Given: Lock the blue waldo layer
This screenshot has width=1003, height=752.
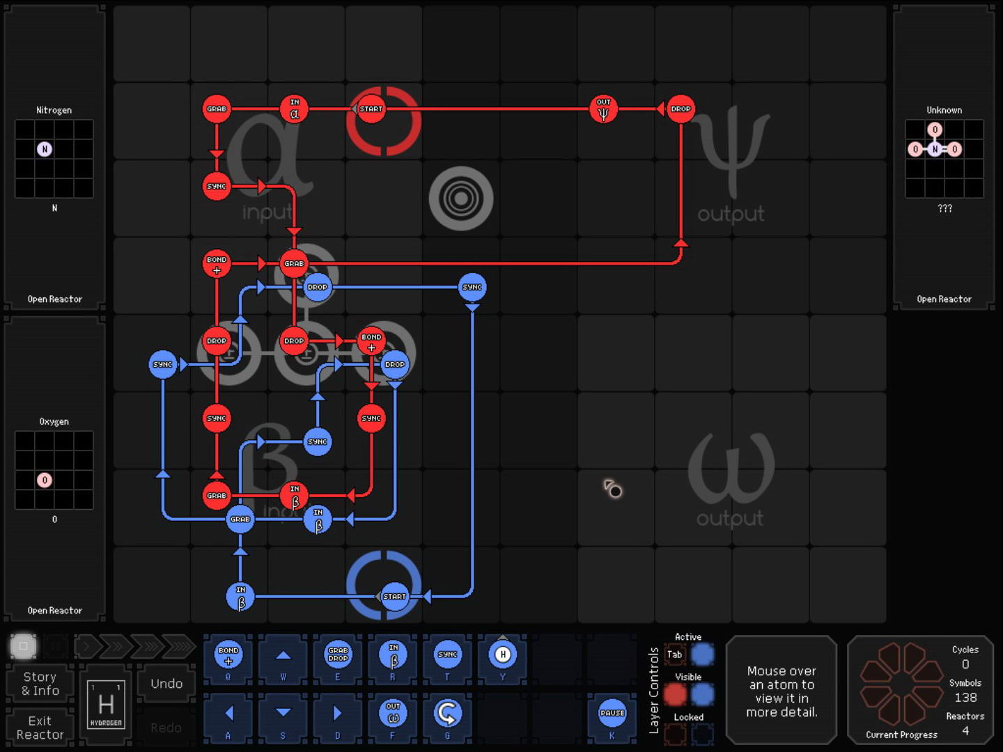Looking at the screenshot, I should [702, 734].
